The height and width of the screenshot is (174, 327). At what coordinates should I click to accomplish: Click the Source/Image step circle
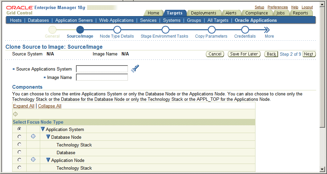point(80,30)
